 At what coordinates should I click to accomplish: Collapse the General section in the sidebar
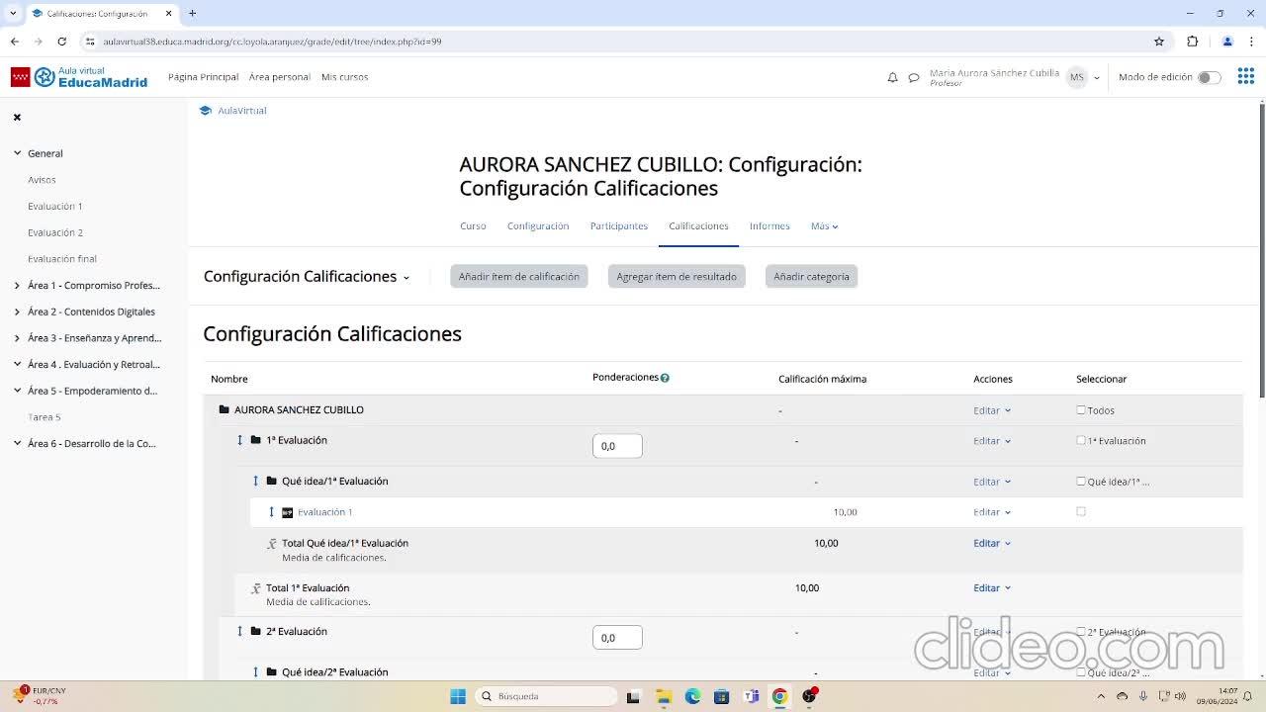17,153
